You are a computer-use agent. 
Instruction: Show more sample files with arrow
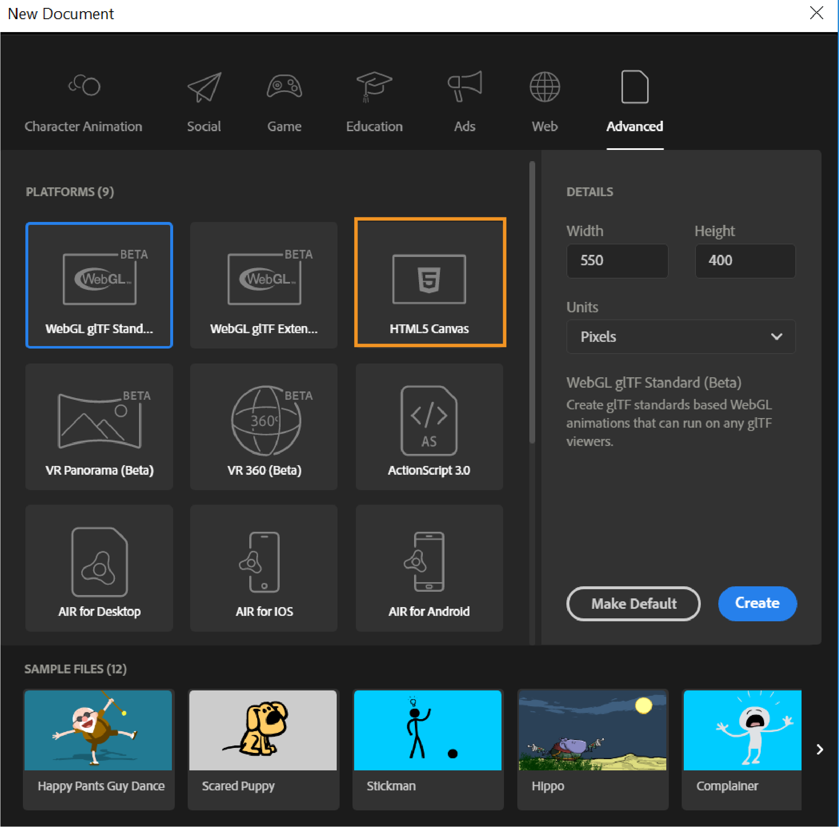point(819,749)
